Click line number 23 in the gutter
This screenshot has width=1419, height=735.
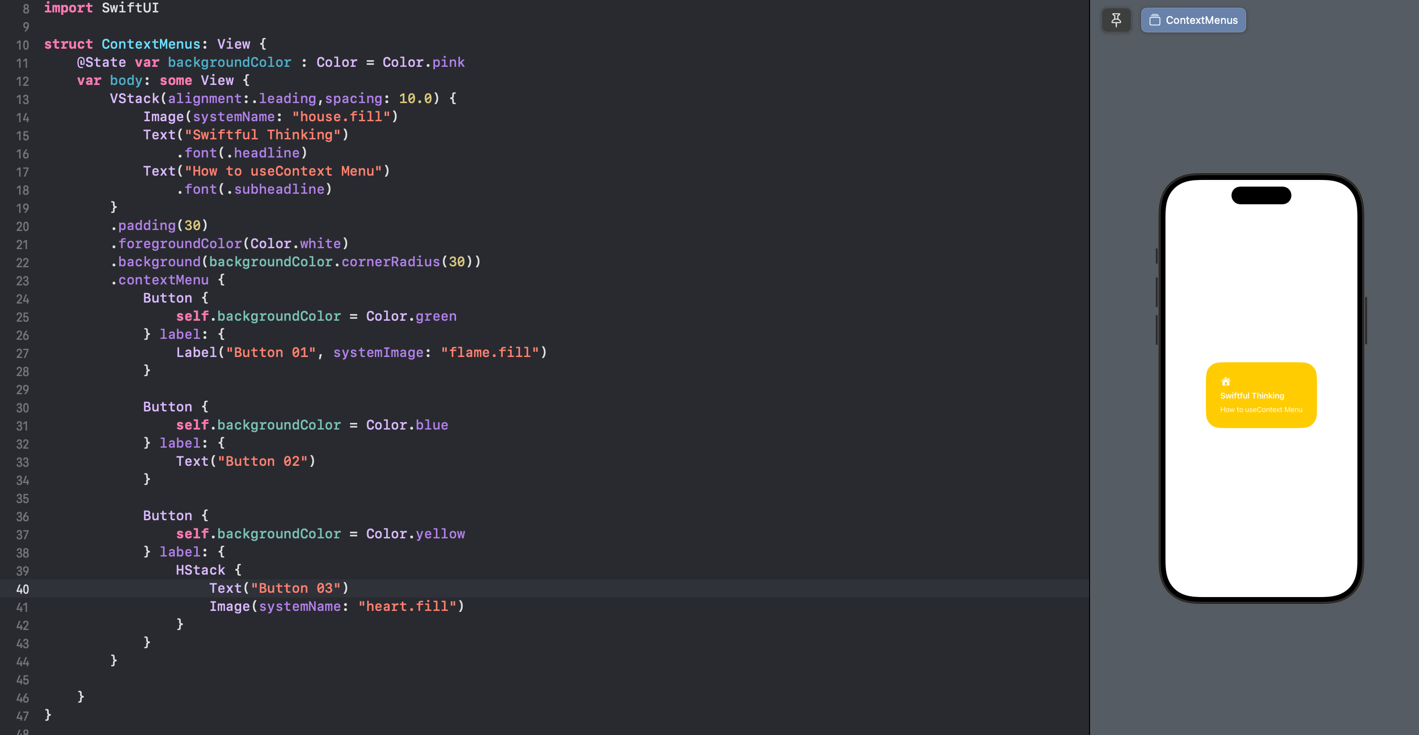[22, 281]
